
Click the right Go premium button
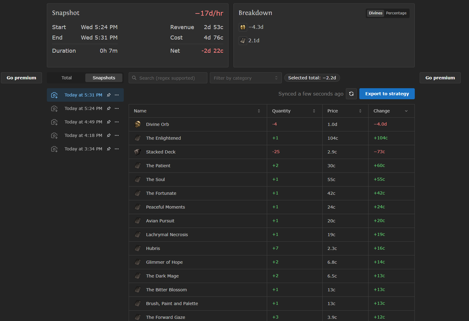tap(440, 78)
